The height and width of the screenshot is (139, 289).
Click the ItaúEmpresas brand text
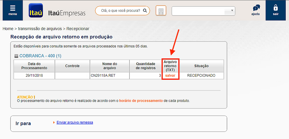point(67,13)
